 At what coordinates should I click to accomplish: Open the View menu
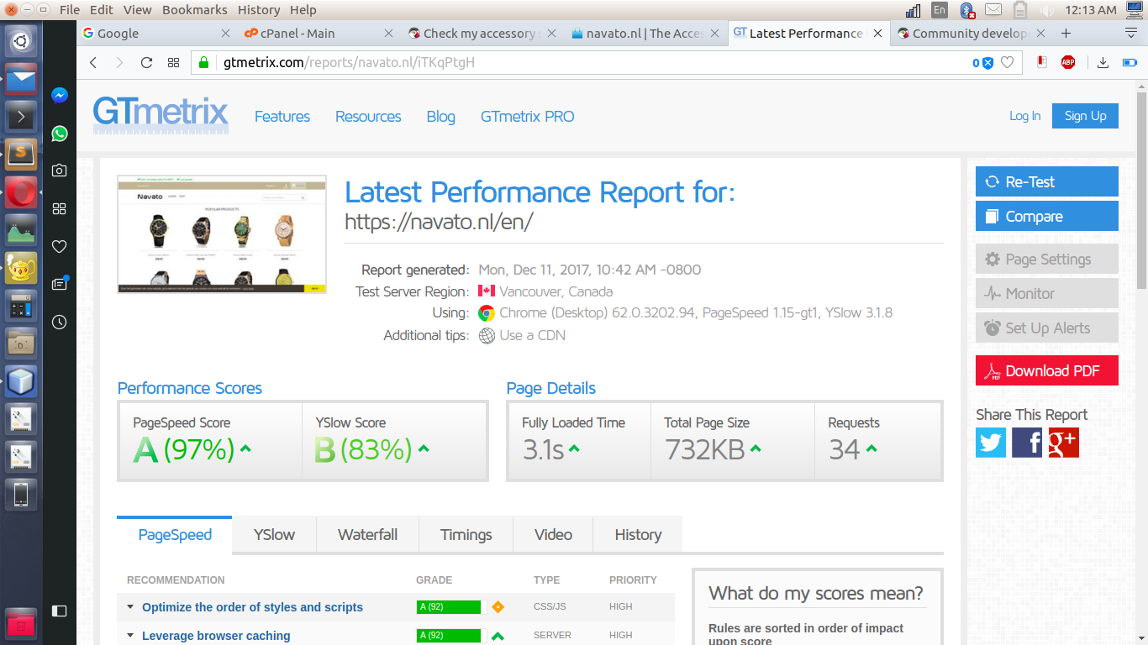coord(138,10)
